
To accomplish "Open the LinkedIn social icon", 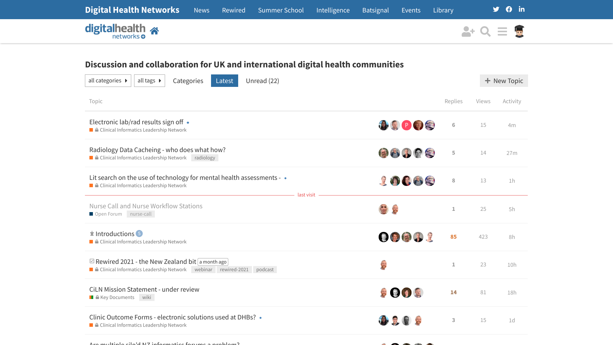I will (x=522, y=9).
